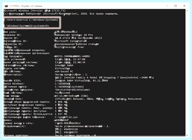
Task: Click 'ru;Русский' system language value
Action: [62, 93]
